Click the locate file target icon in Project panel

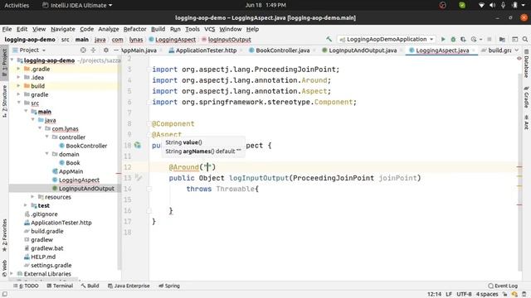coord(83,50)
